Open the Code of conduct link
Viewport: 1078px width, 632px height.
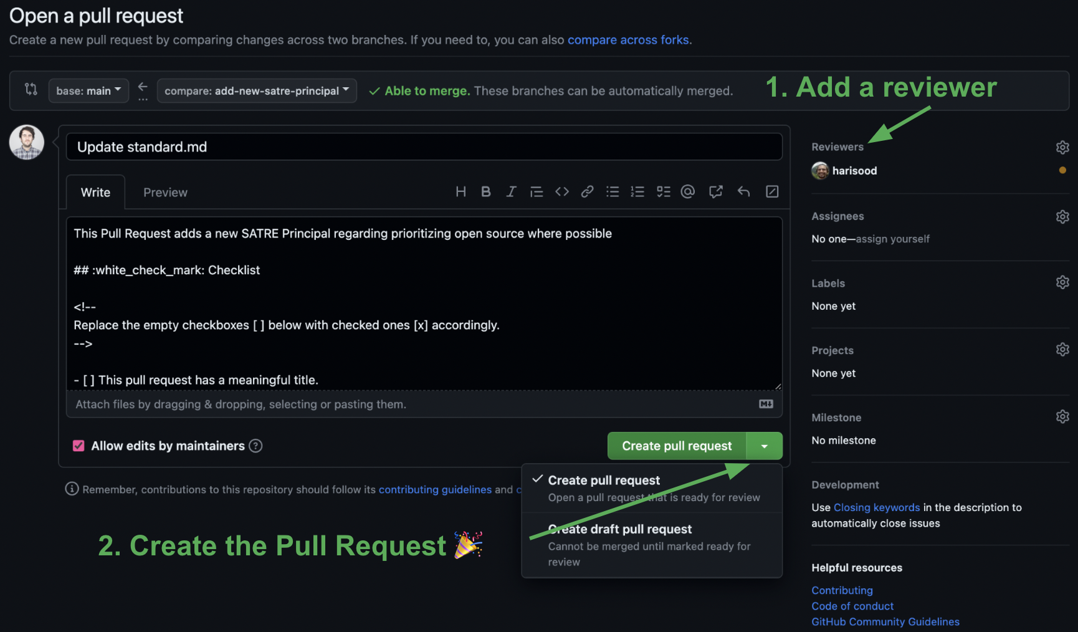(852, 606)
